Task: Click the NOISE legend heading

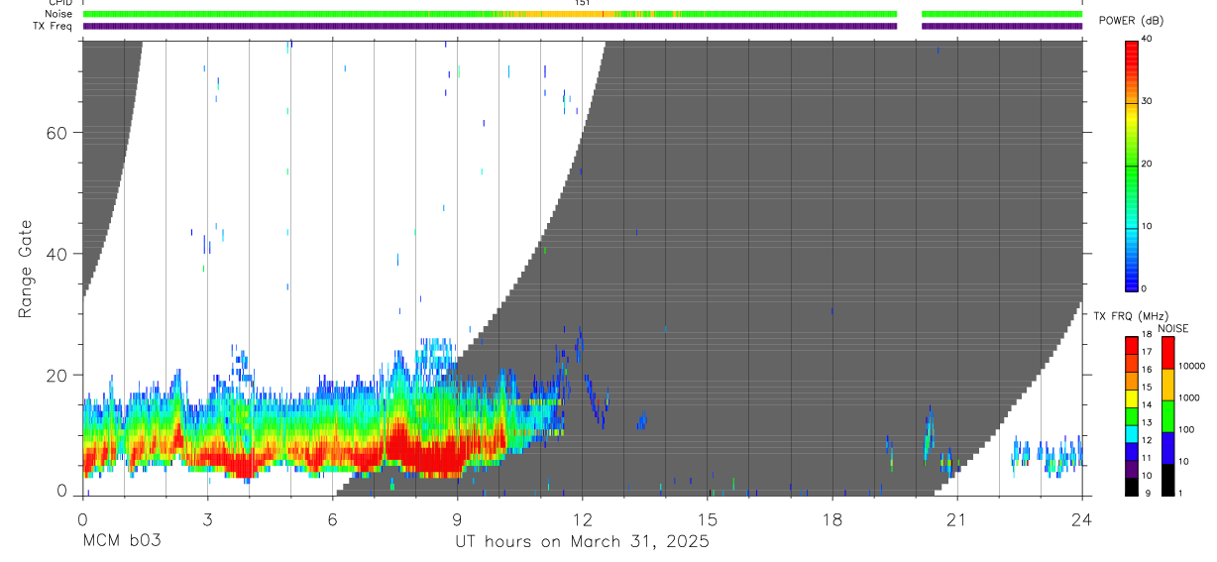Action: 1172,328
